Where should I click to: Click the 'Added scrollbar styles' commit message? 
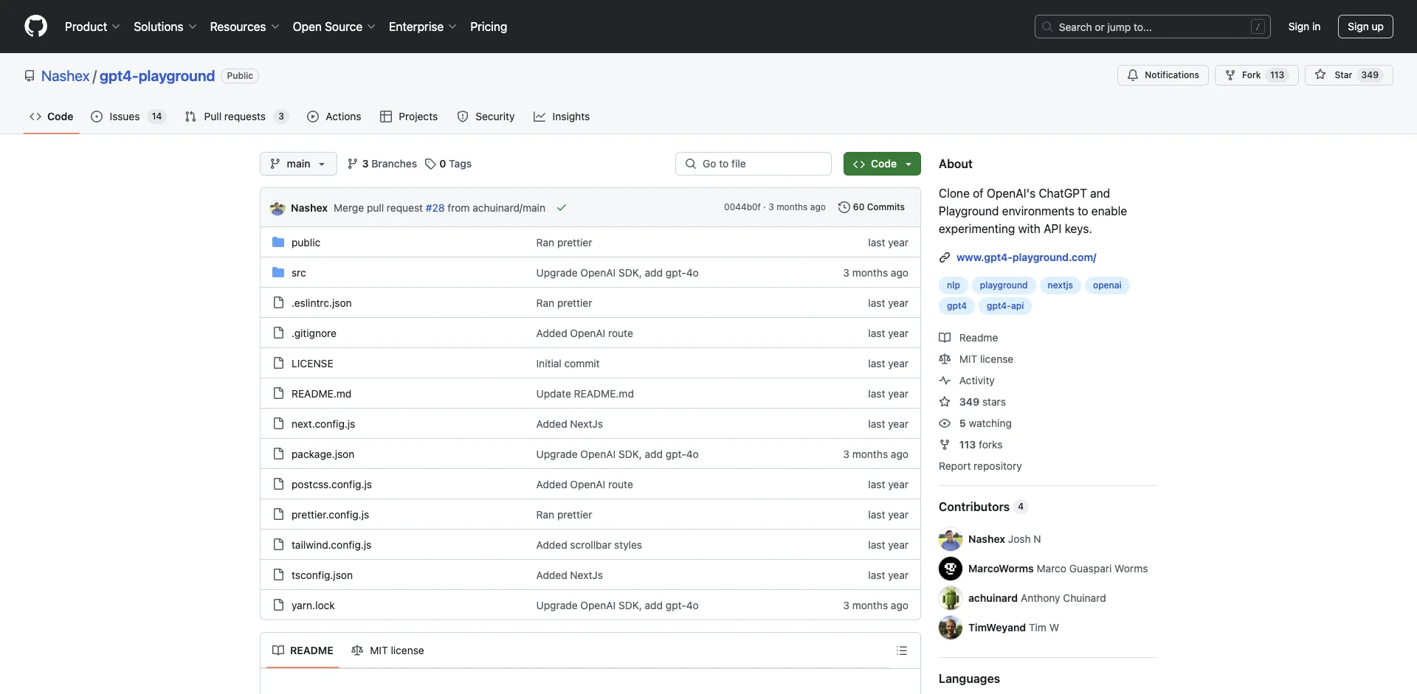[x=589, y=545]
